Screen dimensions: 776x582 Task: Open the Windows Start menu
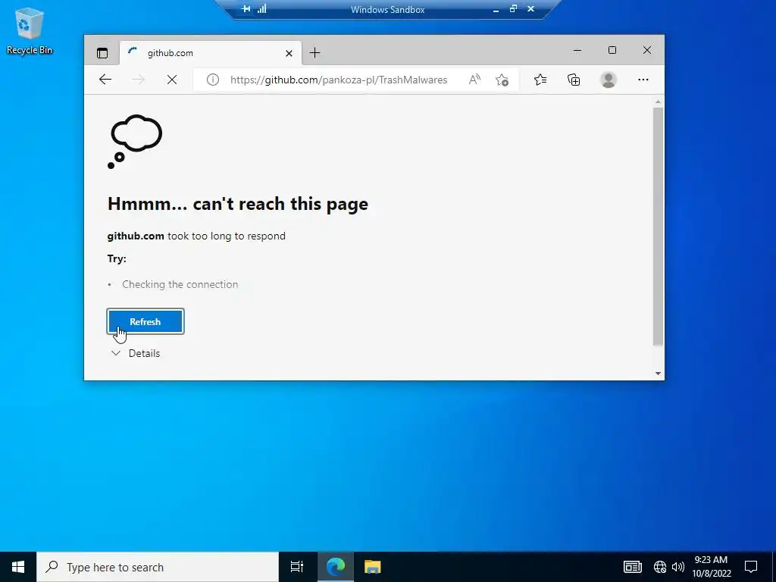click(x=18, y=567)
